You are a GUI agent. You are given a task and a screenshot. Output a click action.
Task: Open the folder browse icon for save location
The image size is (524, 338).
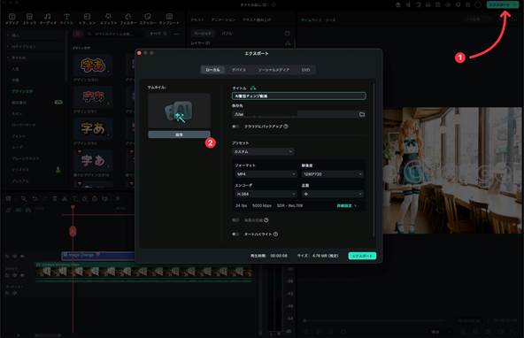click(362, 114)
